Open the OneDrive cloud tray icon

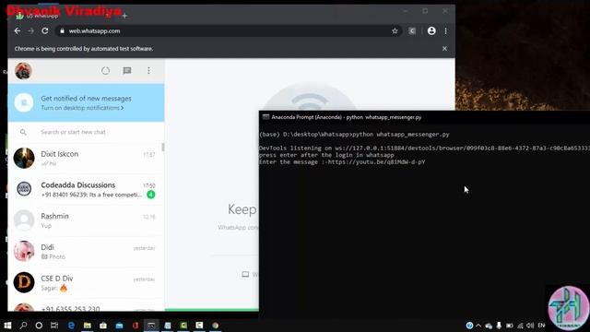(489, 326)
